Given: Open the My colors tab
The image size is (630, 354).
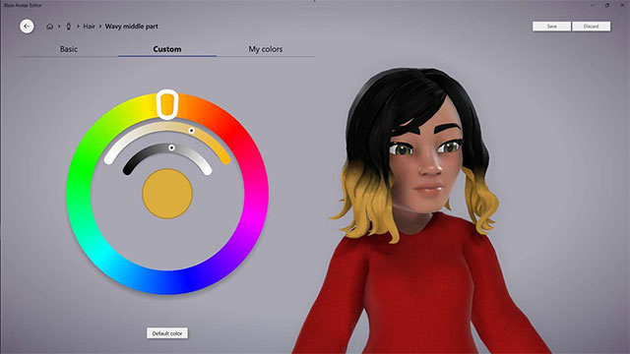Looking at the screenshot, I should tap(266, 49).
